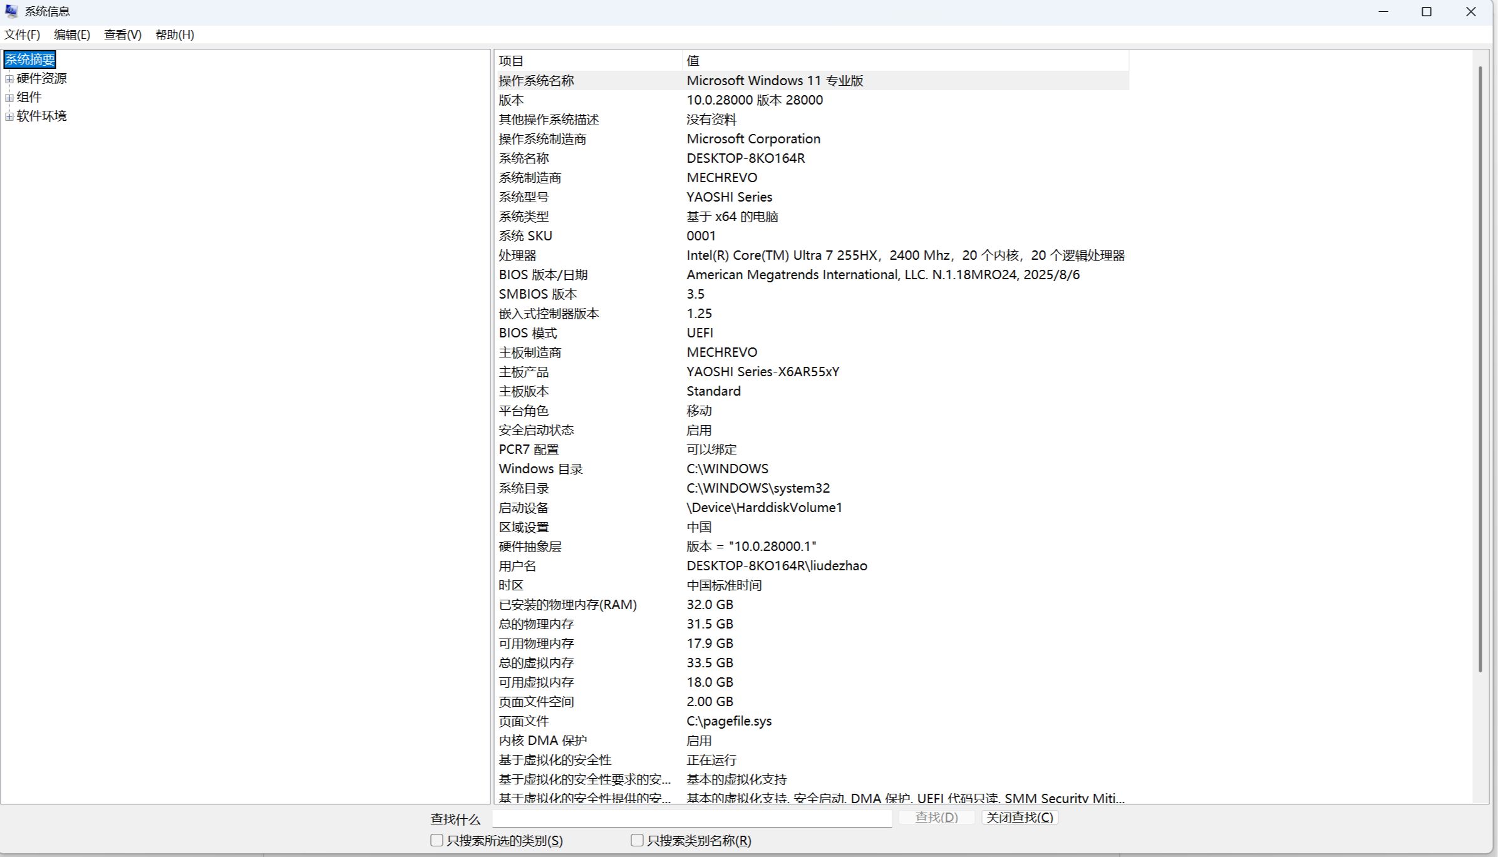Select the SMBIOS 版本 row label
The height and width of the screenshot is (857, 1498).
tap(538, 294)
